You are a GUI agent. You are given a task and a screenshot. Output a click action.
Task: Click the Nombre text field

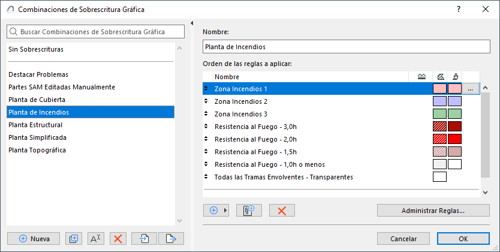coord(347,46)
